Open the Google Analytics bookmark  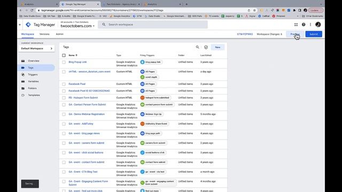120,16
